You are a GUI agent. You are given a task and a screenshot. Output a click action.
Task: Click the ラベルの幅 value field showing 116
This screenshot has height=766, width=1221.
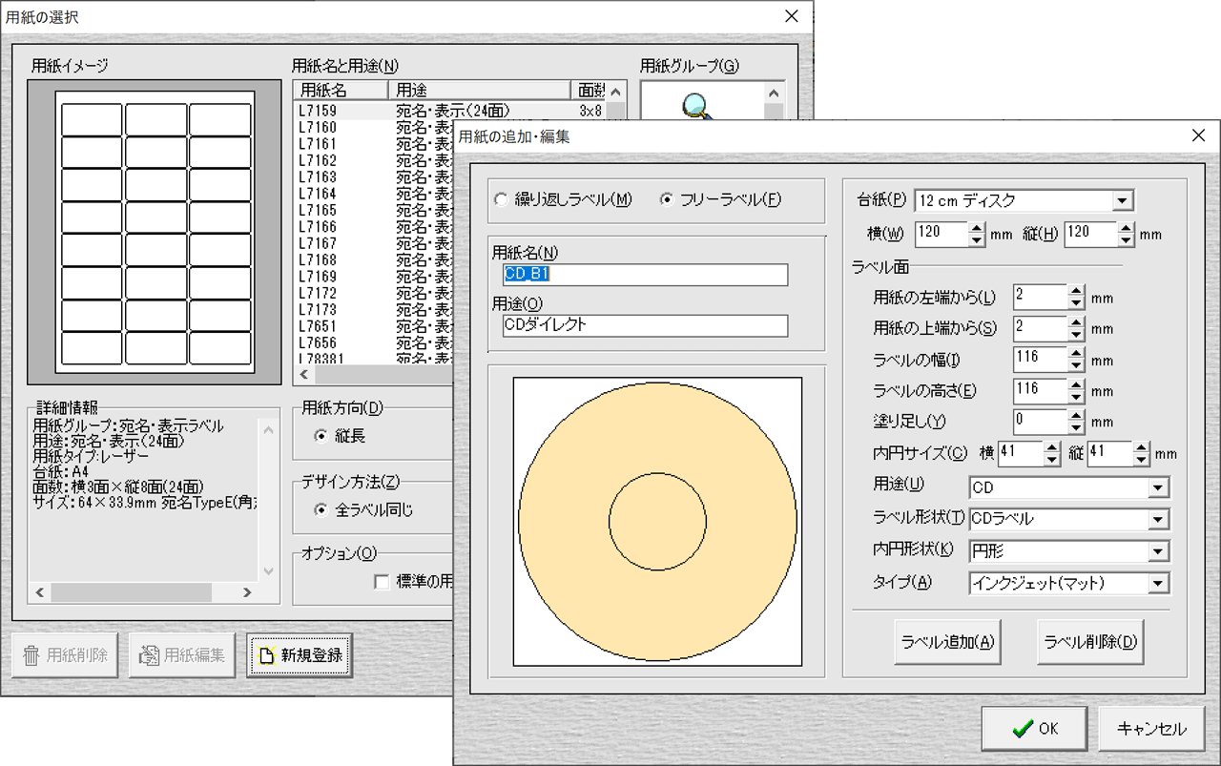click(x=1042, y=360)
